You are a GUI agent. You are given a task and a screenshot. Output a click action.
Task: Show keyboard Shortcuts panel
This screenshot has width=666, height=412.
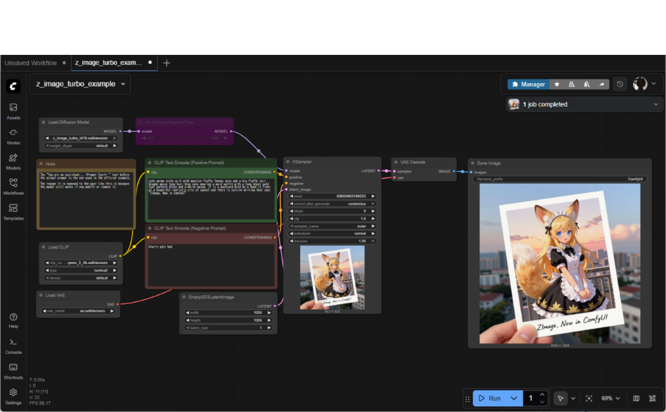pos(13,372)
